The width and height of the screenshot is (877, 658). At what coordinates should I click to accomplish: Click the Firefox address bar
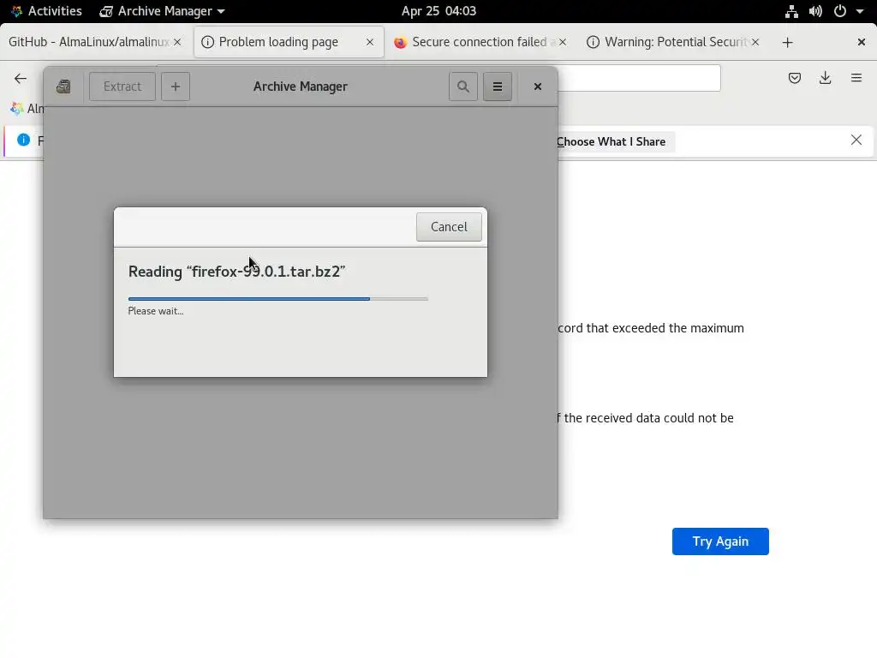point(639,78)
